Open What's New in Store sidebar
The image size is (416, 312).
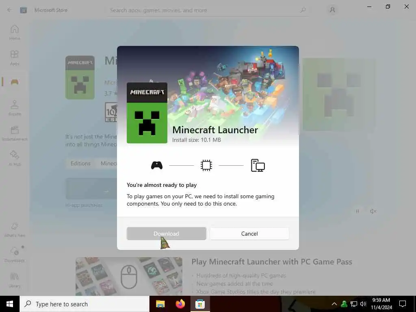(15, 230)
